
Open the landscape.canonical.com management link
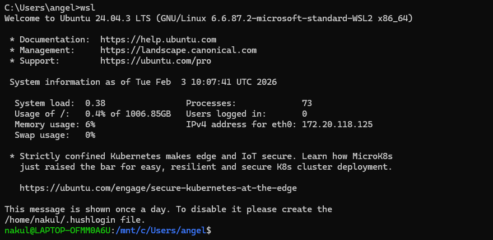click(x=178, y=50)
